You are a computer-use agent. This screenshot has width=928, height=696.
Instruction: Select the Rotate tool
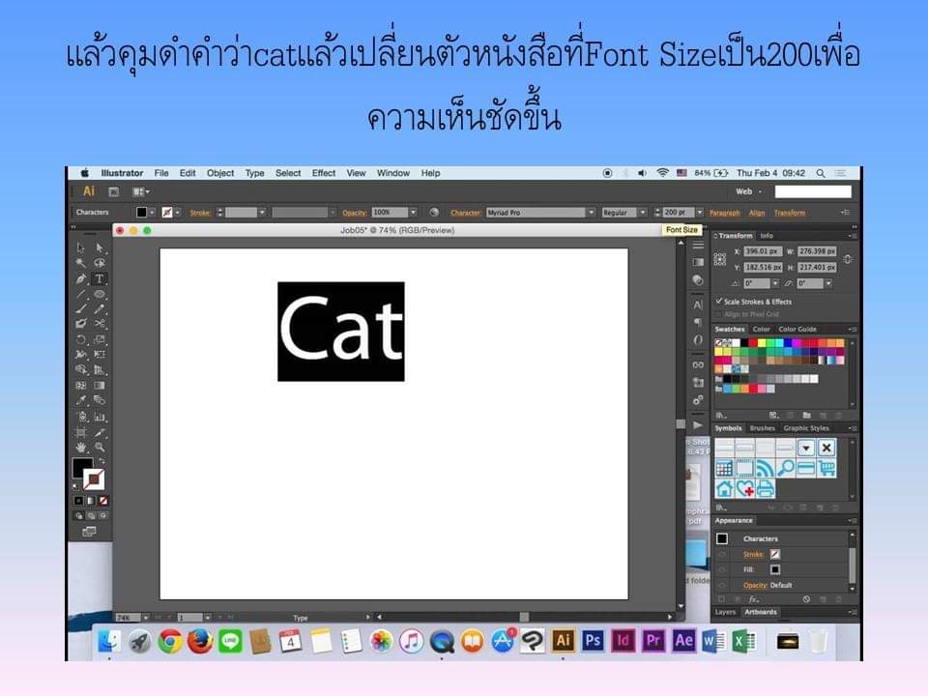[81, 339]
